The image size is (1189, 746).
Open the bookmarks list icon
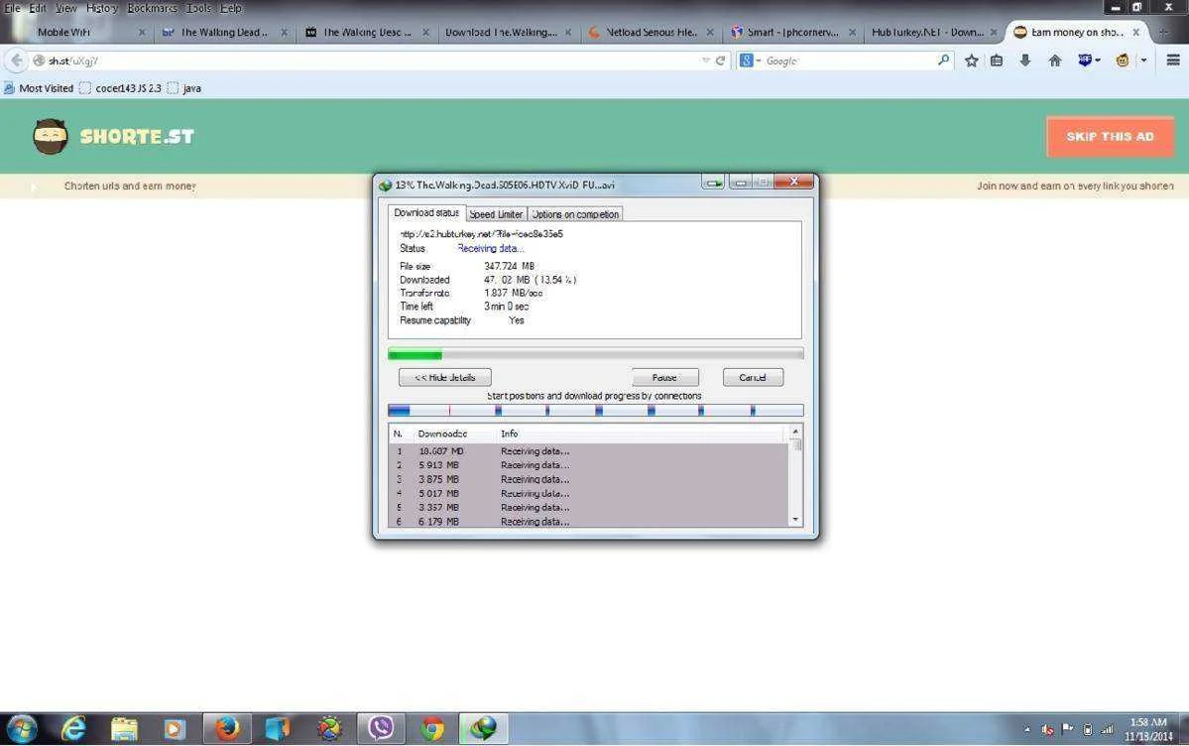coord(997,61)
